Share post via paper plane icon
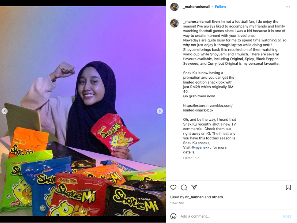This screenshot has height=223, width=297. (x=194, y=187)
